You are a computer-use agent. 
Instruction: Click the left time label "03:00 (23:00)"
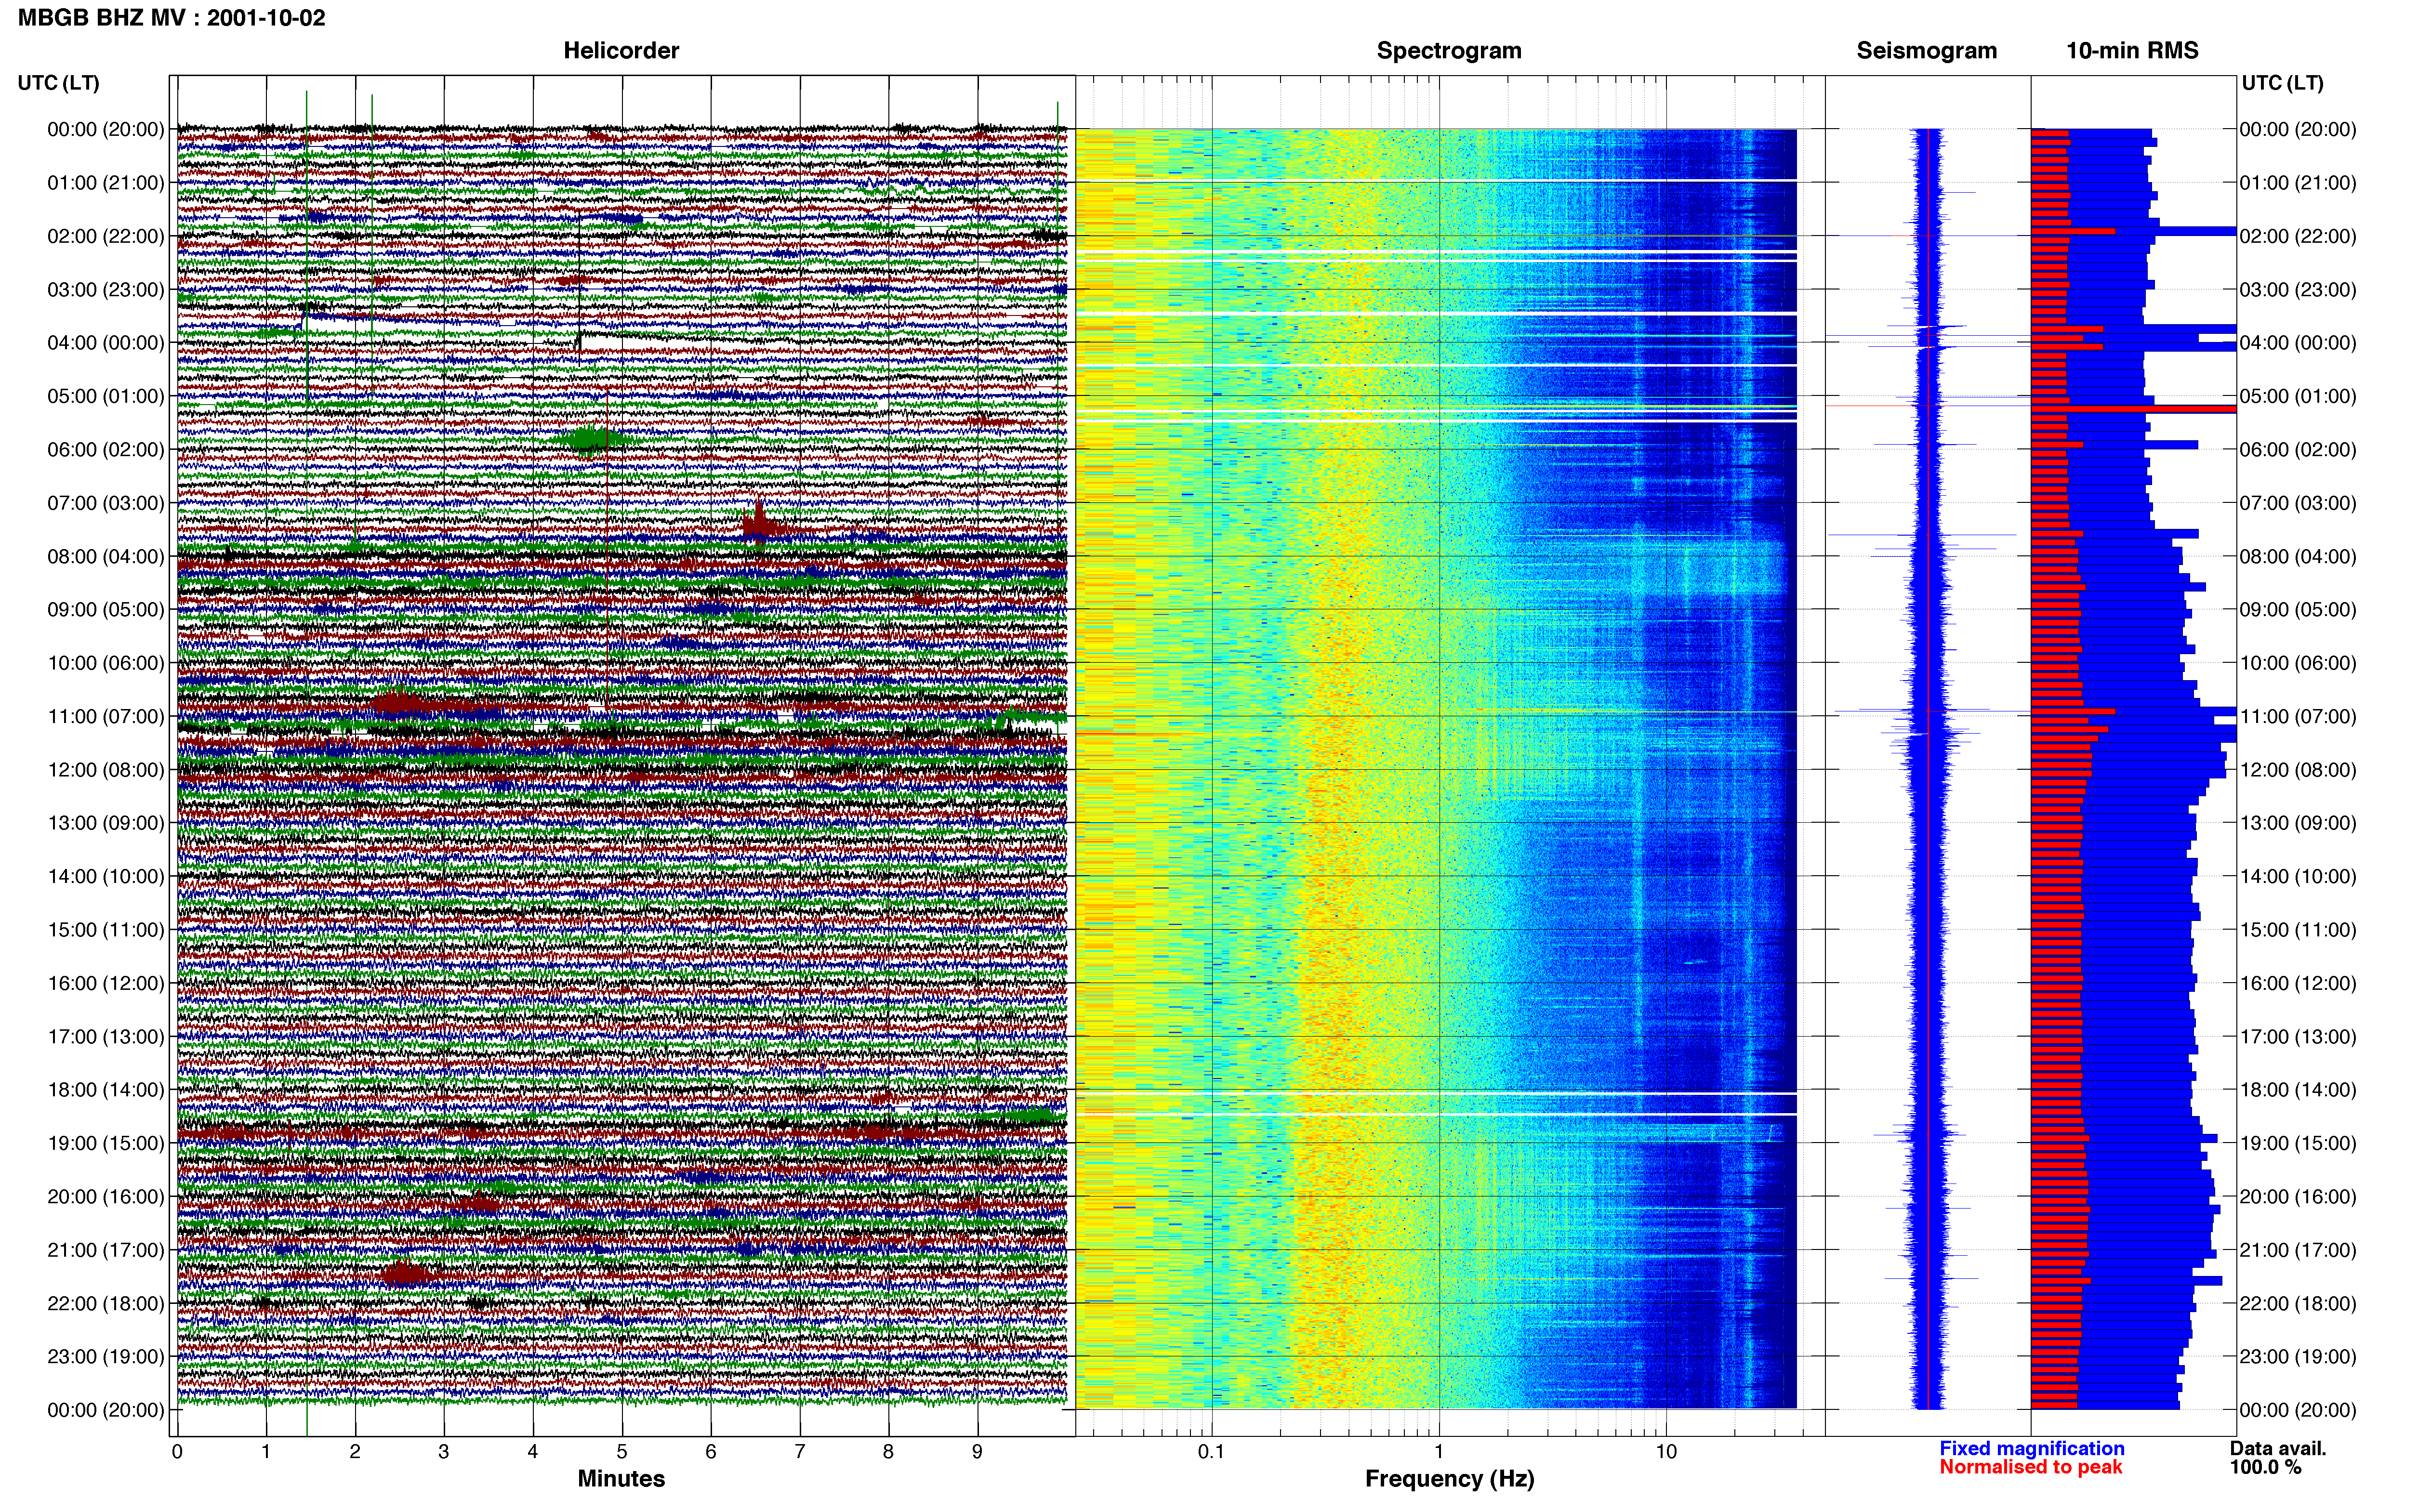tap(106, 289)
